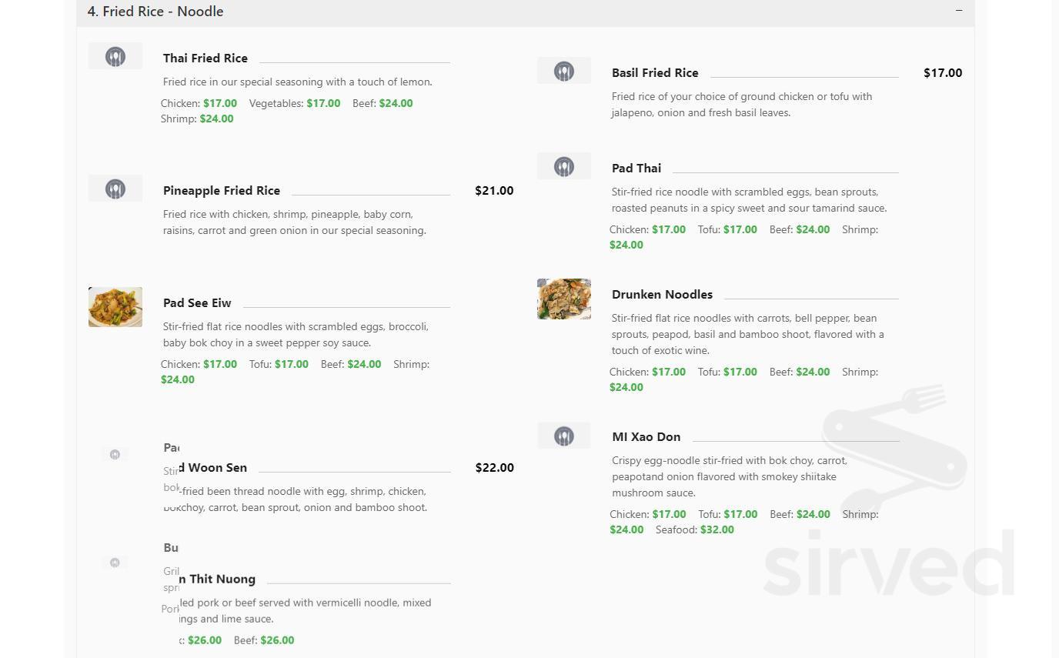Click the Basil Fried Rice utensil icon
Viewport: 1059px width, 658px height.
[563, 70]
